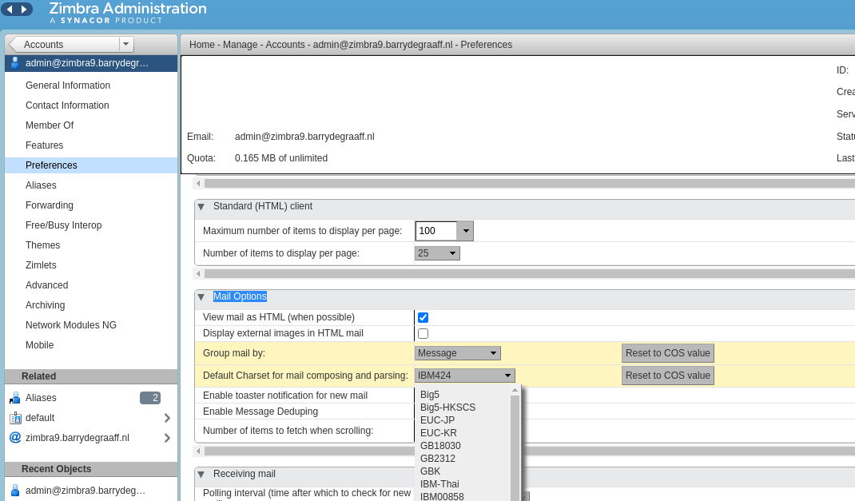Click the default COS icon under Related
The width and height of the screenshot is (855, 501).
tap(15, 418)
